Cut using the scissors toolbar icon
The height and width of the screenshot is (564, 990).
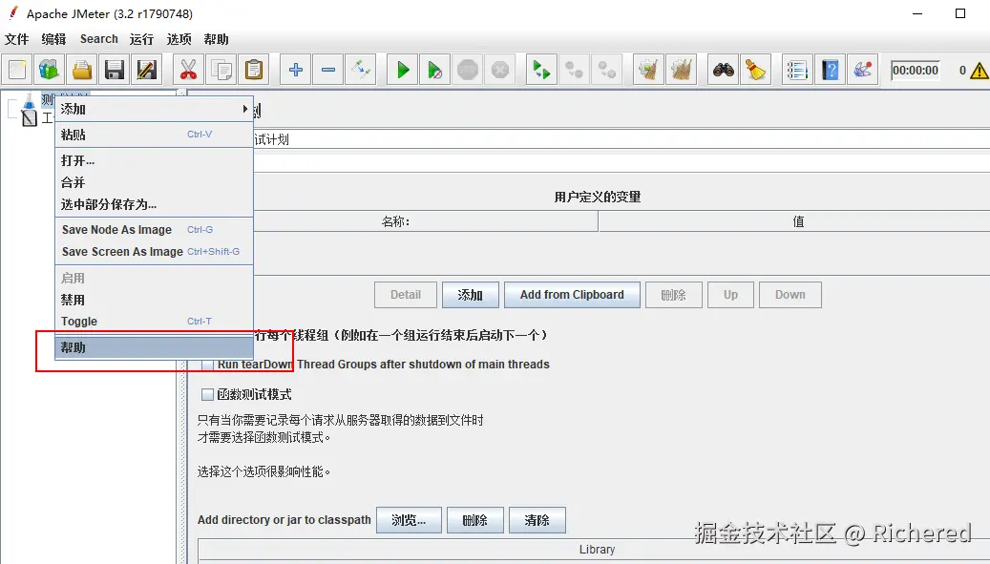coord(188,70)
